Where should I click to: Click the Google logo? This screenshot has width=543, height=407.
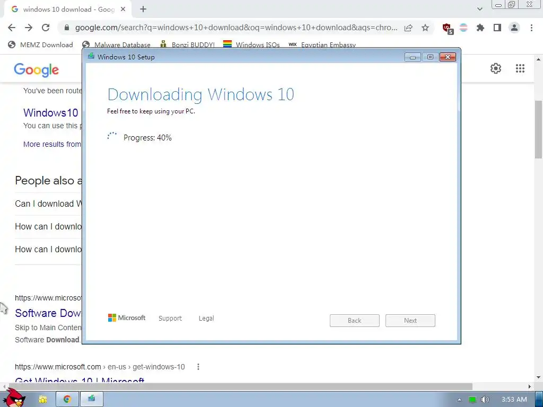point(37,69)
